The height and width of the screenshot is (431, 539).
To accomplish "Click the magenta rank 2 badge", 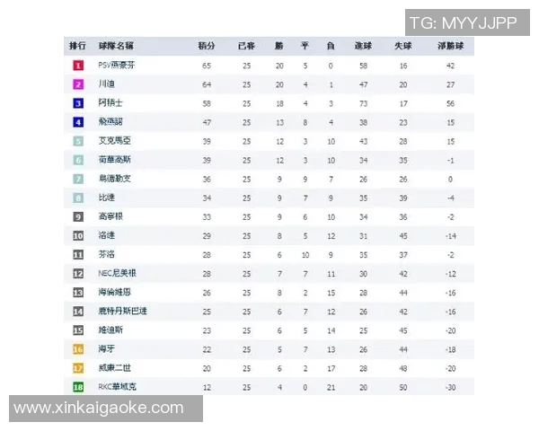I will 78,84.
